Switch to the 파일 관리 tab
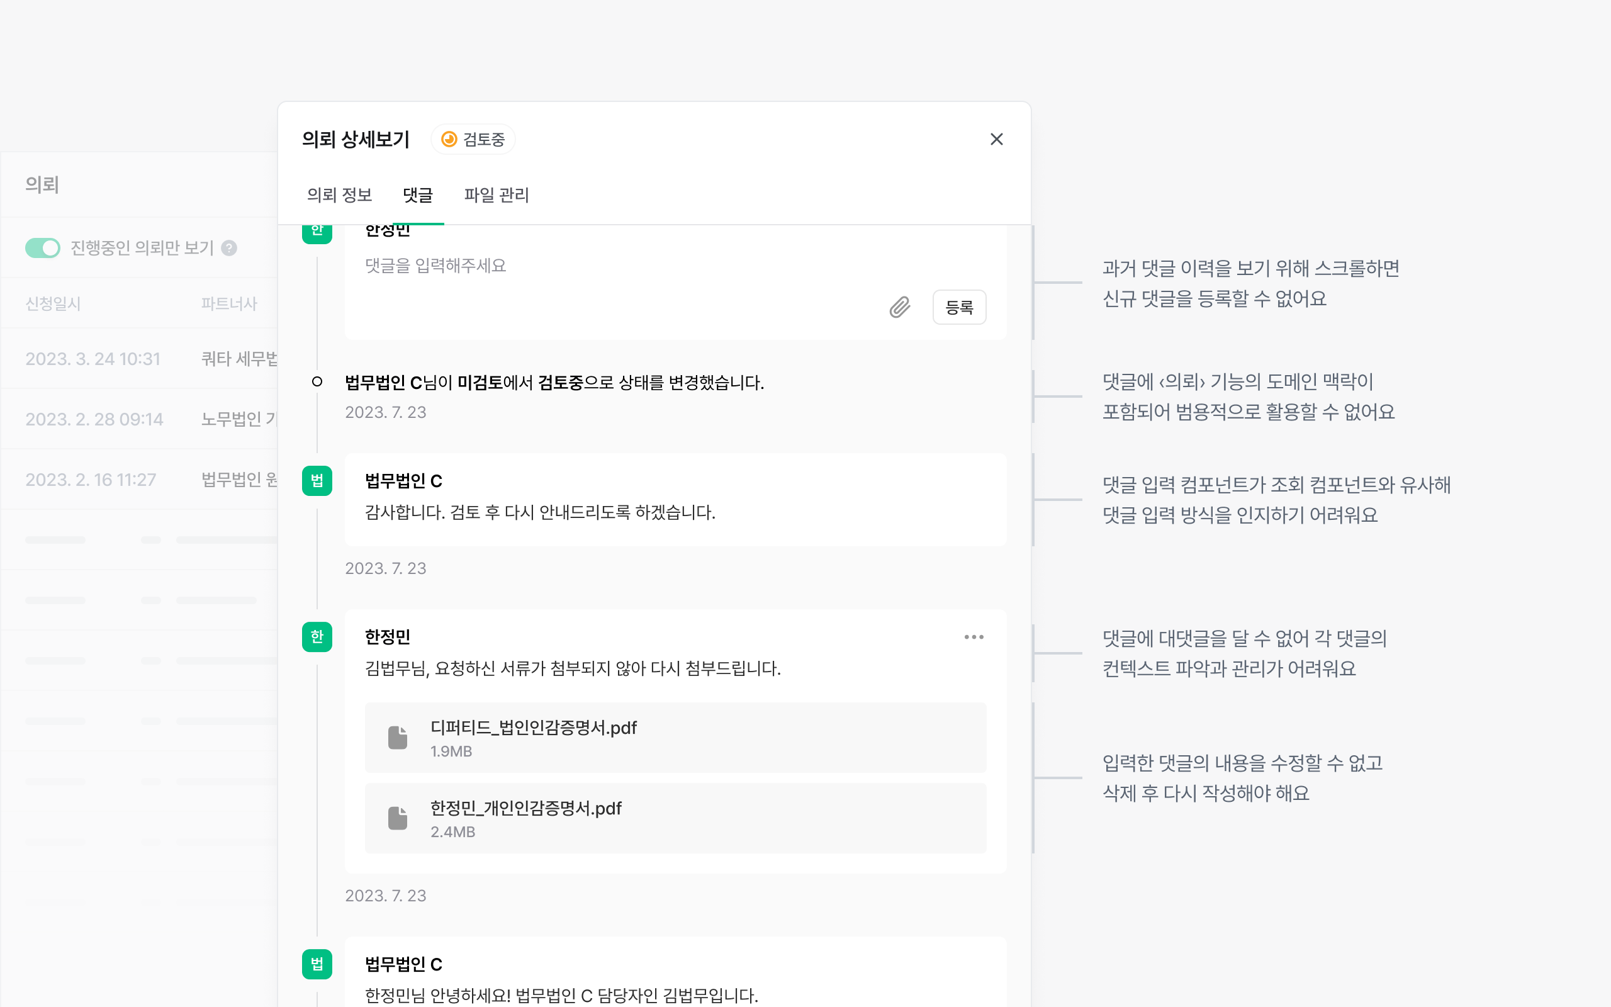 click(x=496, y=195)
